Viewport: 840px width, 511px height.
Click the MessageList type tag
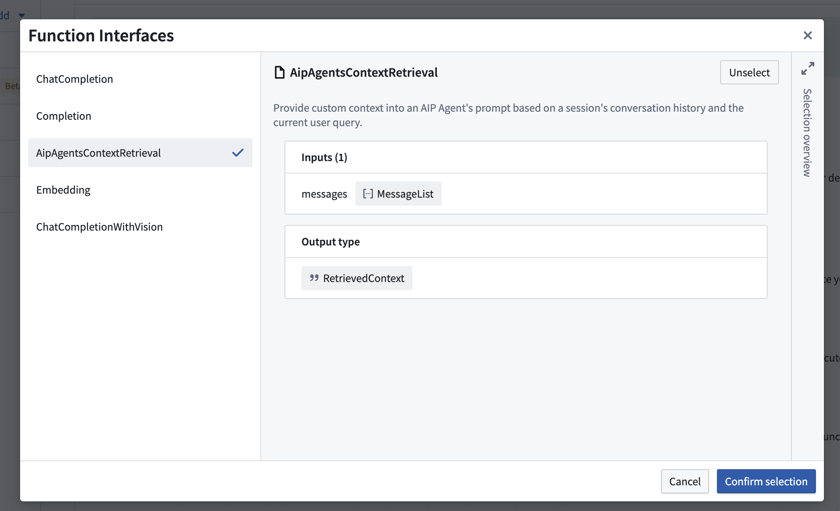click(x=398, y=194)
